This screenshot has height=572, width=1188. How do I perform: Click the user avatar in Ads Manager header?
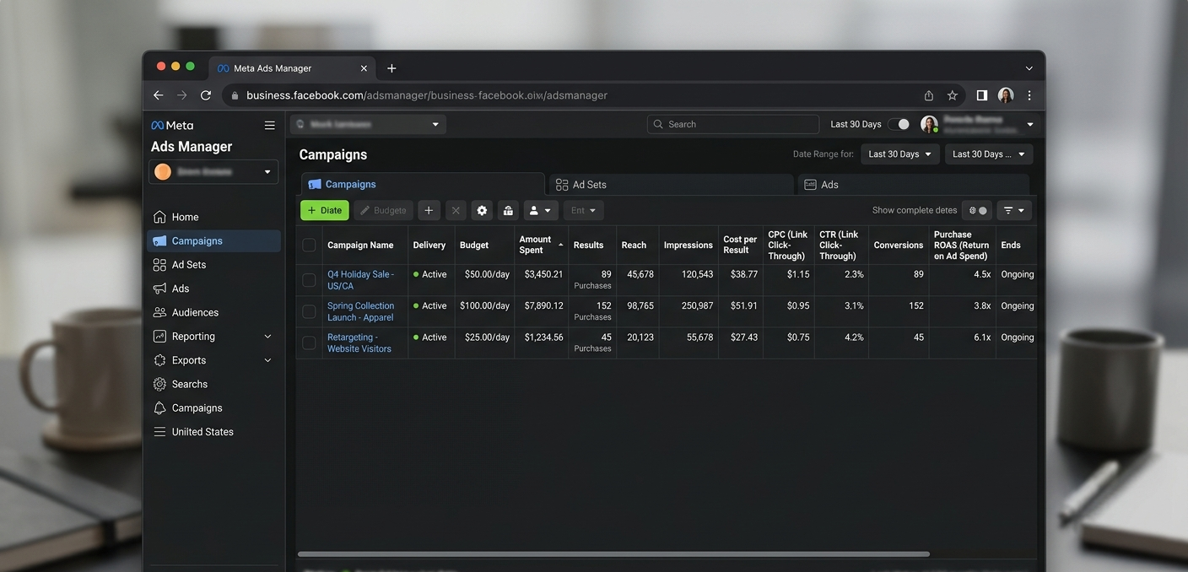click(929, 124)
